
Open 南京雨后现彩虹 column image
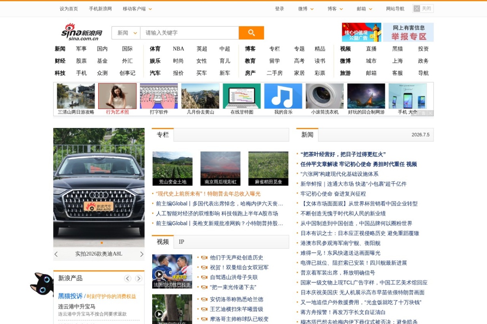click(x=220, y=168)
